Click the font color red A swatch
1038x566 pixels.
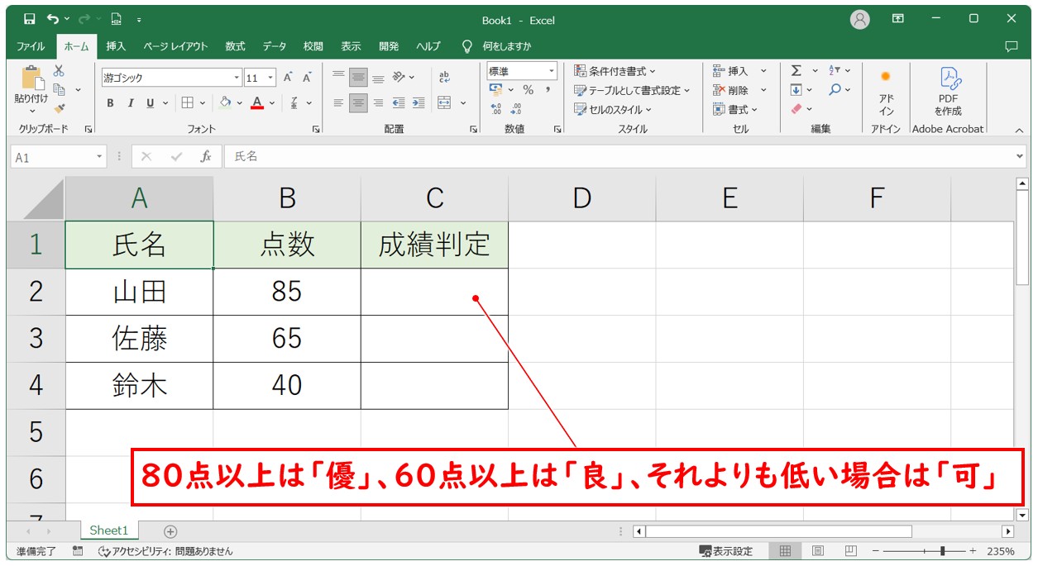pyautogui.click(x=257, y=103)
